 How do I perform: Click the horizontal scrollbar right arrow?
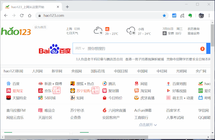(208, 137)
